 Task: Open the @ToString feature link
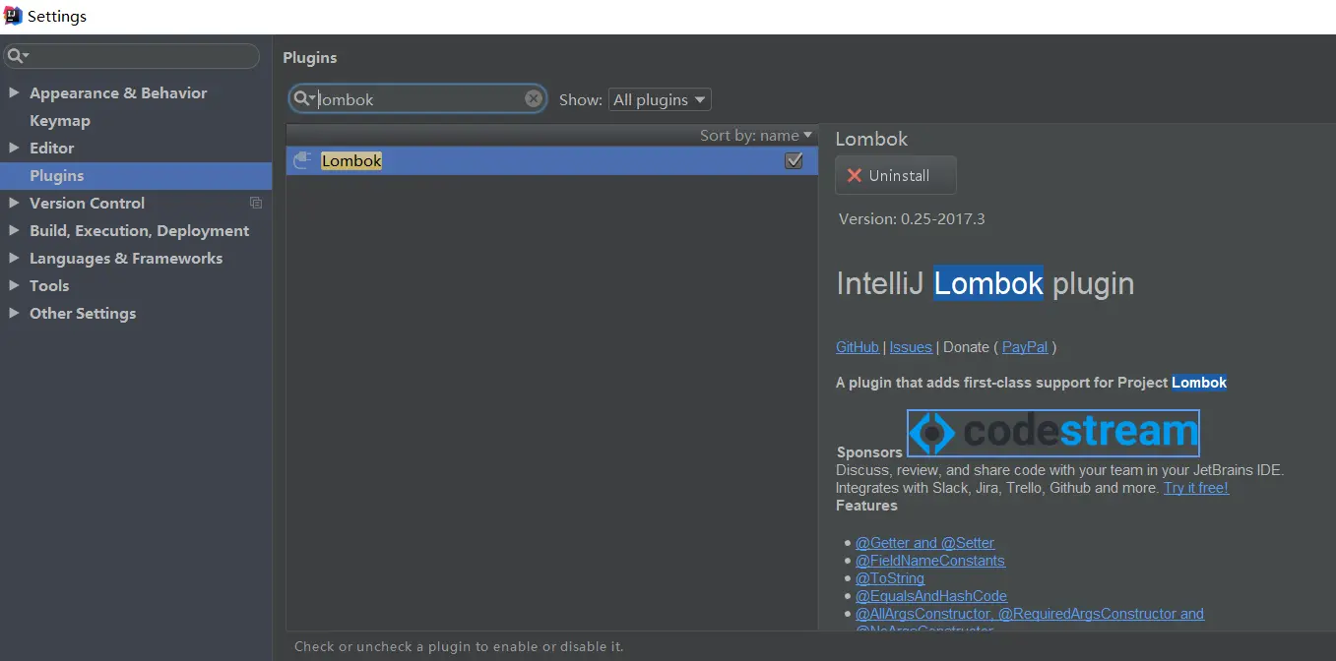tap(890, 578)
